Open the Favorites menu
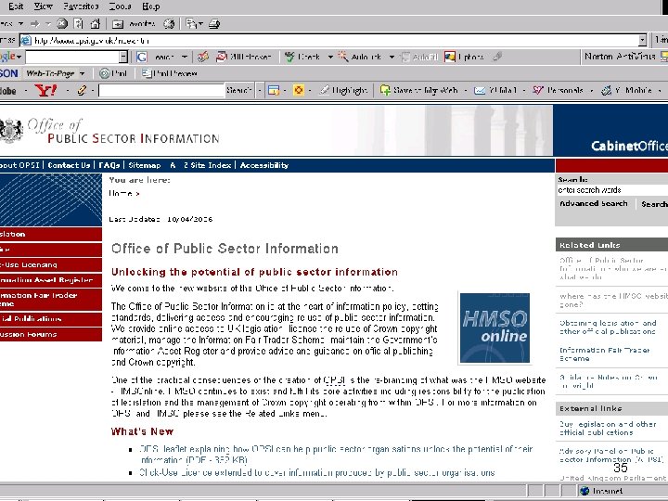 pyautogui.click(x=81, y=6)
